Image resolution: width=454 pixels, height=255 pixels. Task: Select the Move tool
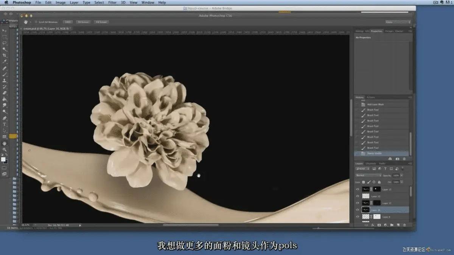click(5, 31)
